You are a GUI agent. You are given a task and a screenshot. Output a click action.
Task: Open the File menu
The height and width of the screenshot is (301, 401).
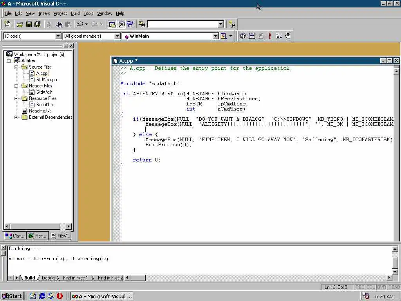(x=8, y=13)
